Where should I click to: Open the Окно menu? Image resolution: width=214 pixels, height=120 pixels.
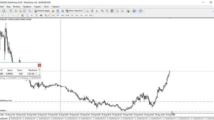pos(46,7)
